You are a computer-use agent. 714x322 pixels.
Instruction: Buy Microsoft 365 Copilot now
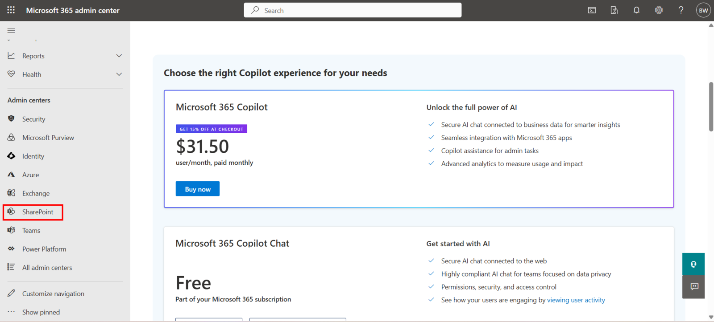(x=198, y=189)
